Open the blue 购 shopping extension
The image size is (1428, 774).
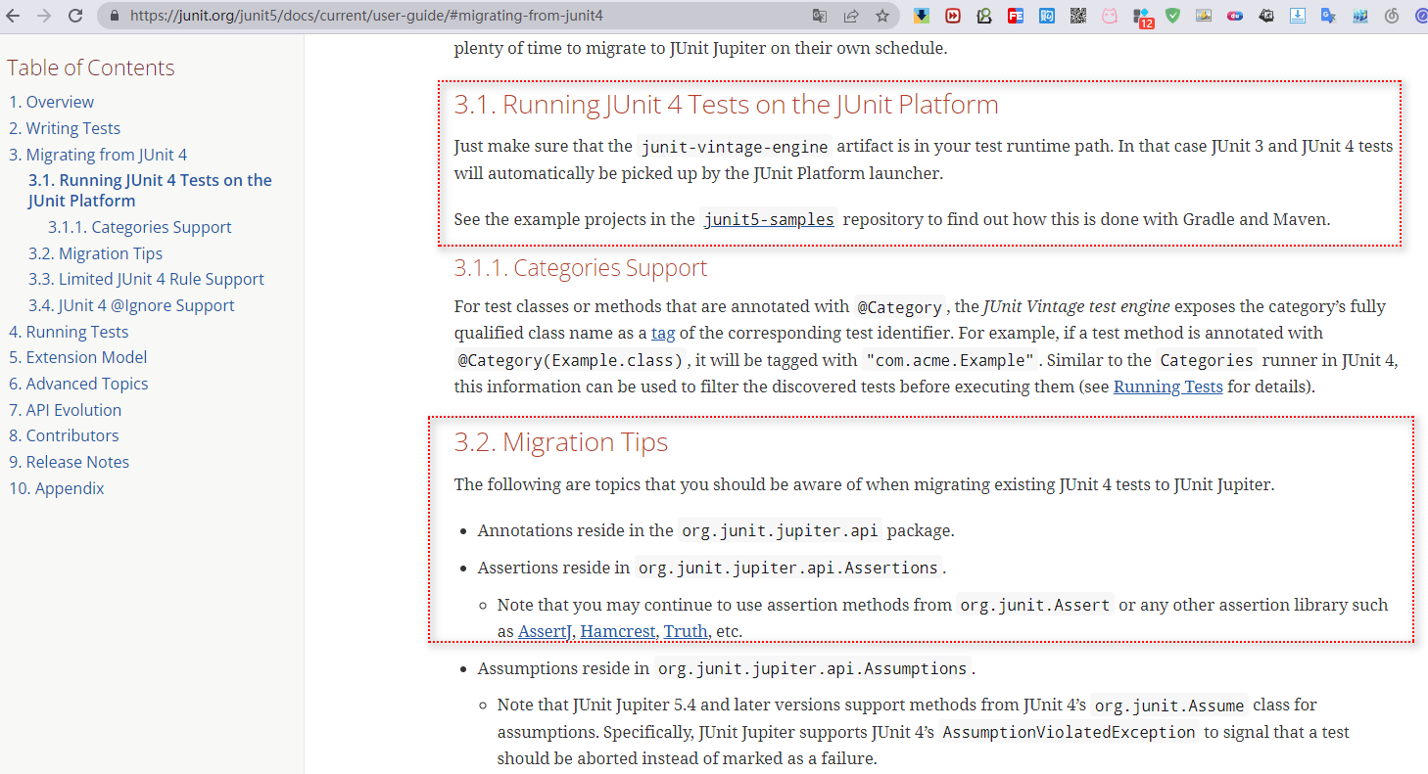click(x=1047, y=16)
